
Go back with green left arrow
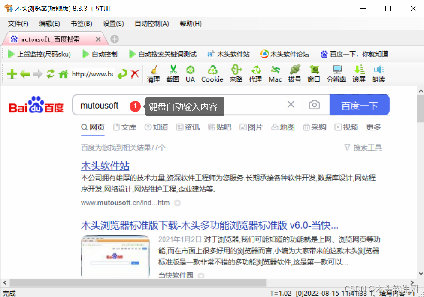click(x=25, y=73)
